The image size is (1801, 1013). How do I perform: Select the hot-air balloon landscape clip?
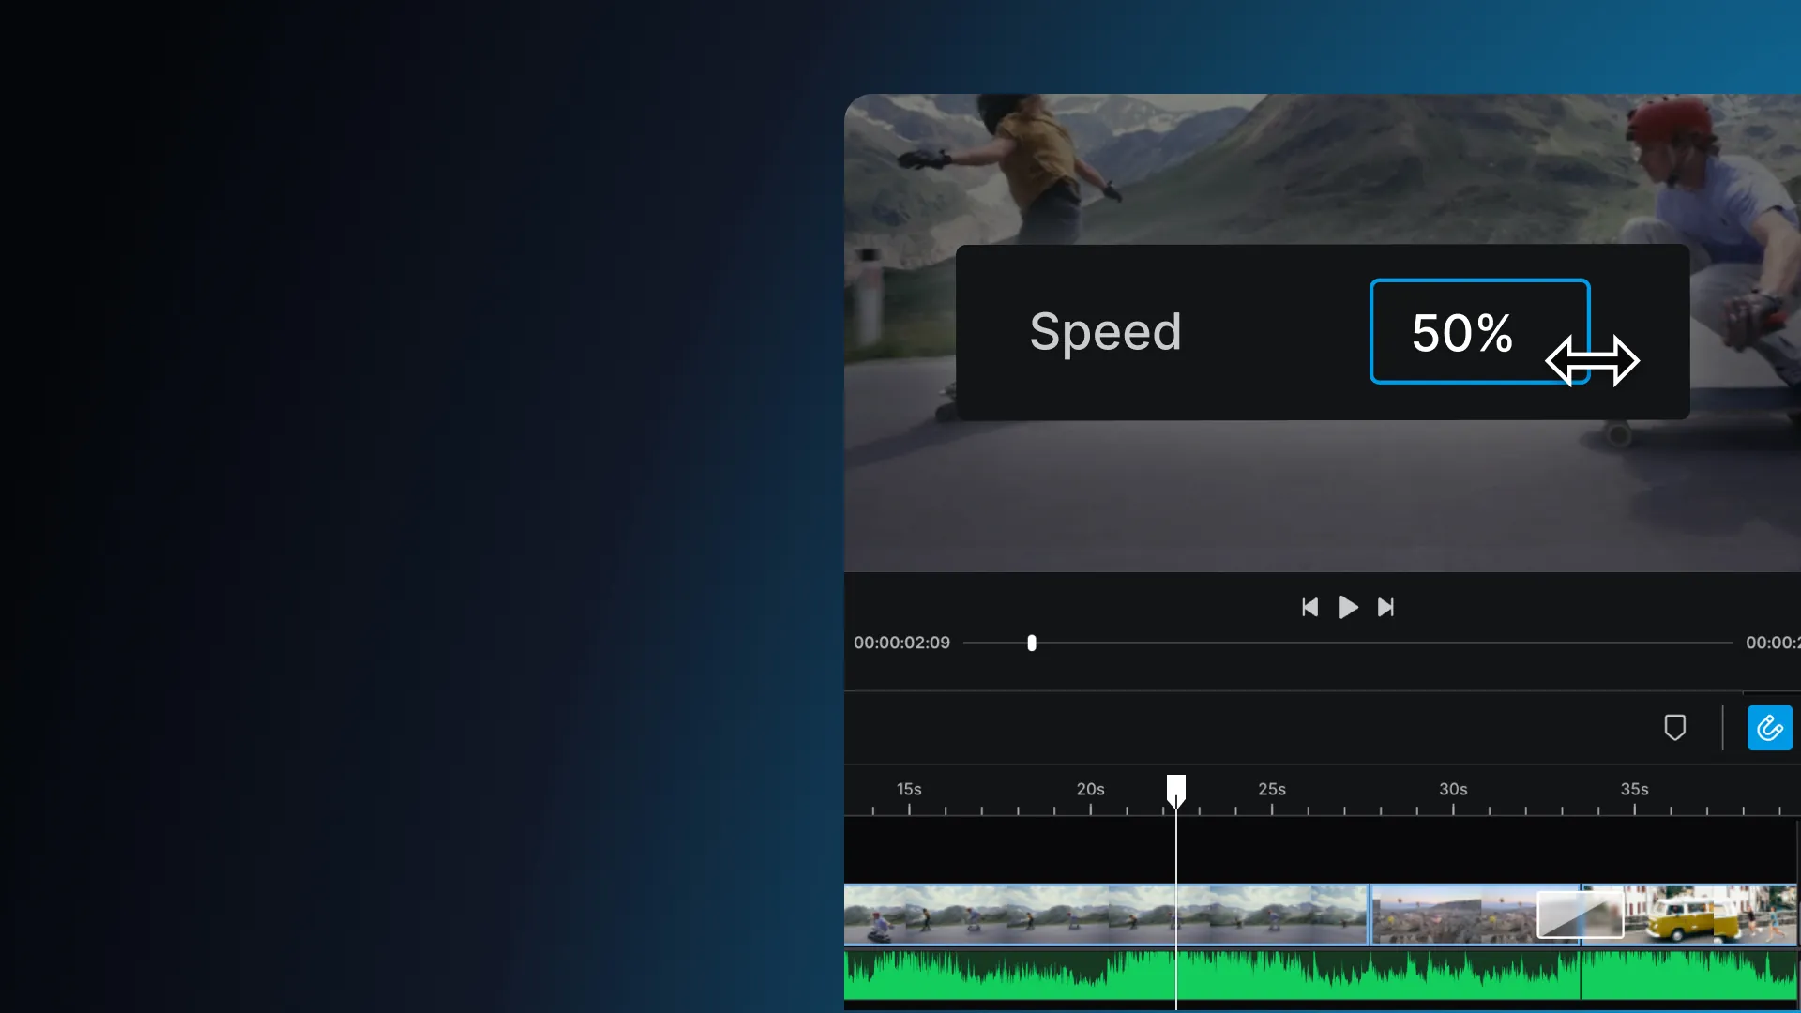coord(1449,915)
